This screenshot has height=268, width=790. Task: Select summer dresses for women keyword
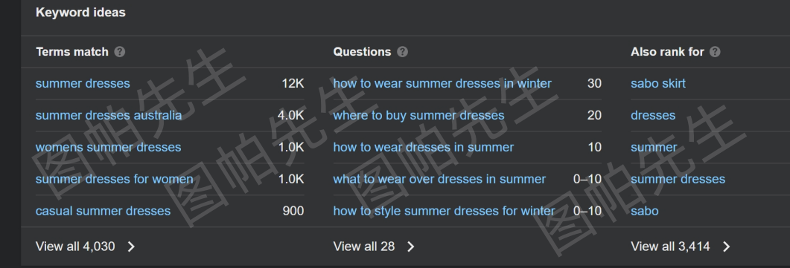click(x=115, y=179)
